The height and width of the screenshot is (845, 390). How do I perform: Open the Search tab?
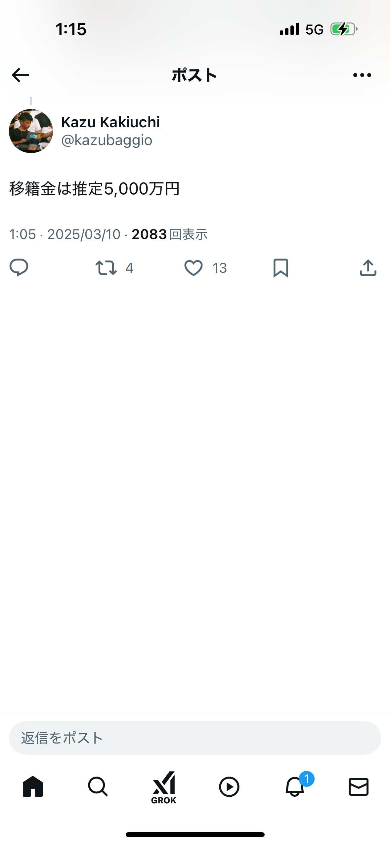(x=98, y=786)
